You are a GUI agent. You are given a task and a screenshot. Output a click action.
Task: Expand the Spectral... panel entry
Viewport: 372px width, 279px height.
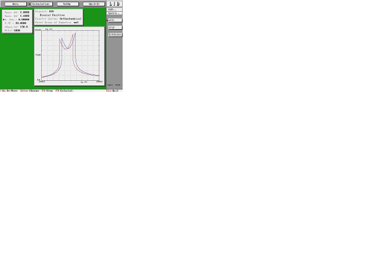coord(113,13)
